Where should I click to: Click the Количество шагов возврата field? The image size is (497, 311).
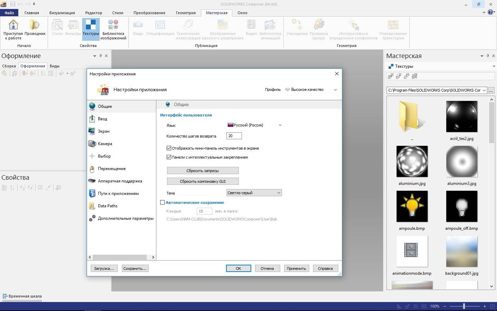click(x=234, y=136)
